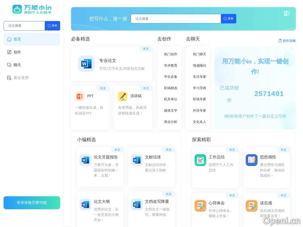Open the 聊天 sidebar item
Image resolution: width=303 pixels, height=227 pixels.
tap(32, 65)
